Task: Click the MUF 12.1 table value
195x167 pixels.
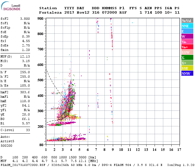Action: point(82,161)
